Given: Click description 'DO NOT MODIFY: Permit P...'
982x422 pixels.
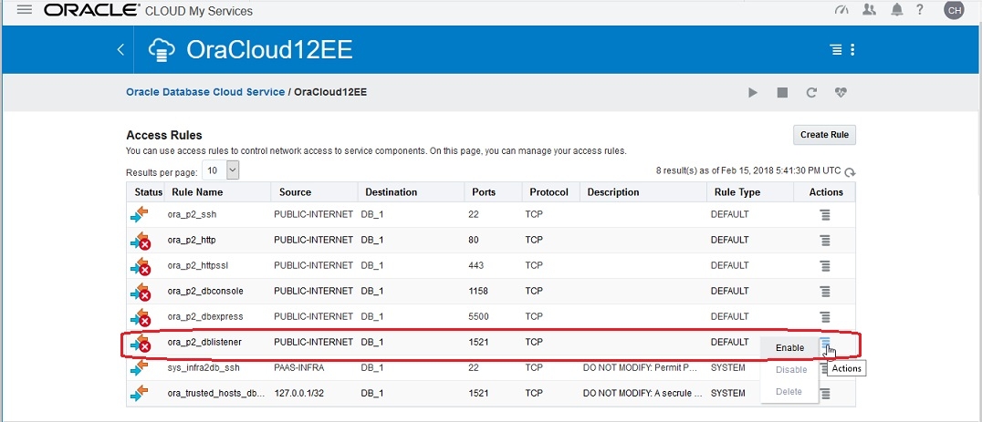Looking at the screenshot, I should tap(640, 368).
